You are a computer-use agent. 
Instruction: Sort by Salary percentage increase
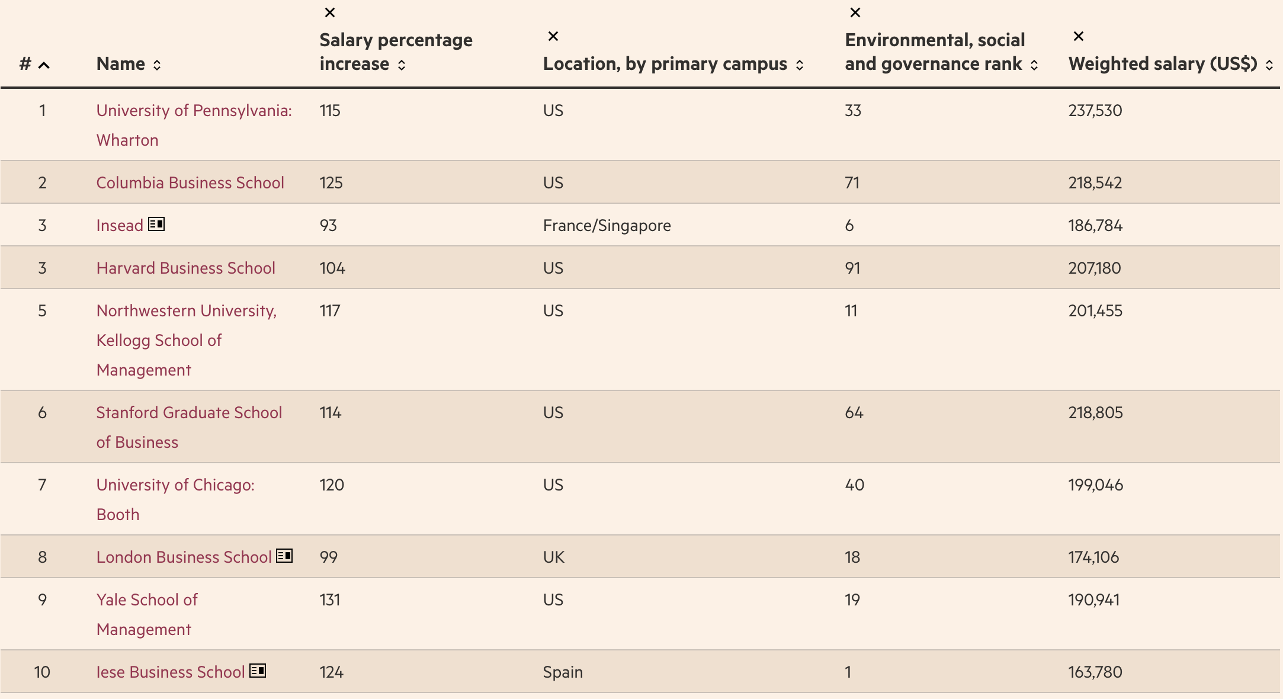[402, 65]
